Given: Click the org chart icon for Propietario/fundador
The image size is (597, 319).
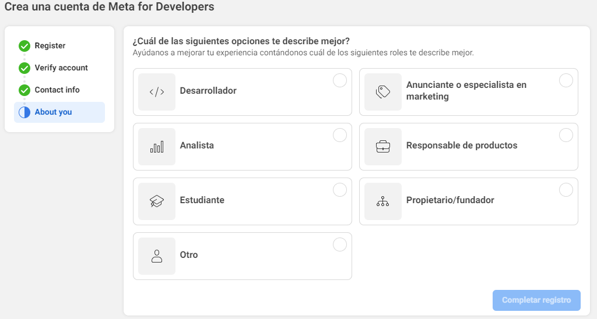Looking at the screenshot, I should [383, 201].
